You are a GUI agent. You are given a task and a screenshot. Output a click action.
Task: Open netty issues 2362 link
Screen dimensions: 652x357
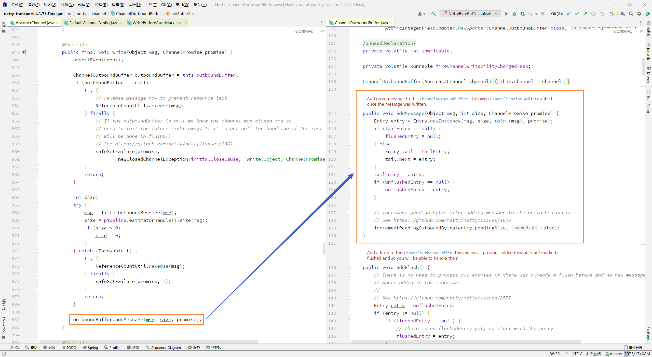(x=174, y=144)
